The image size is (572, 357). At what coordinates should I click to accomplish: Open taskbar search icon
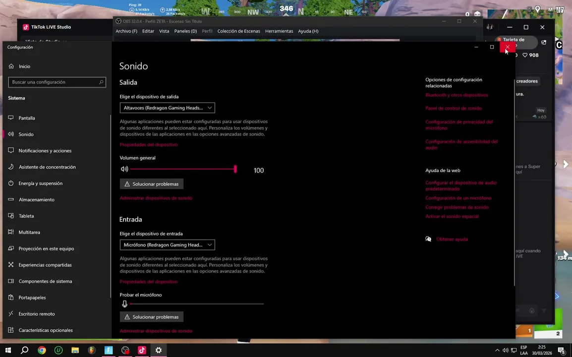pos(24,350)
